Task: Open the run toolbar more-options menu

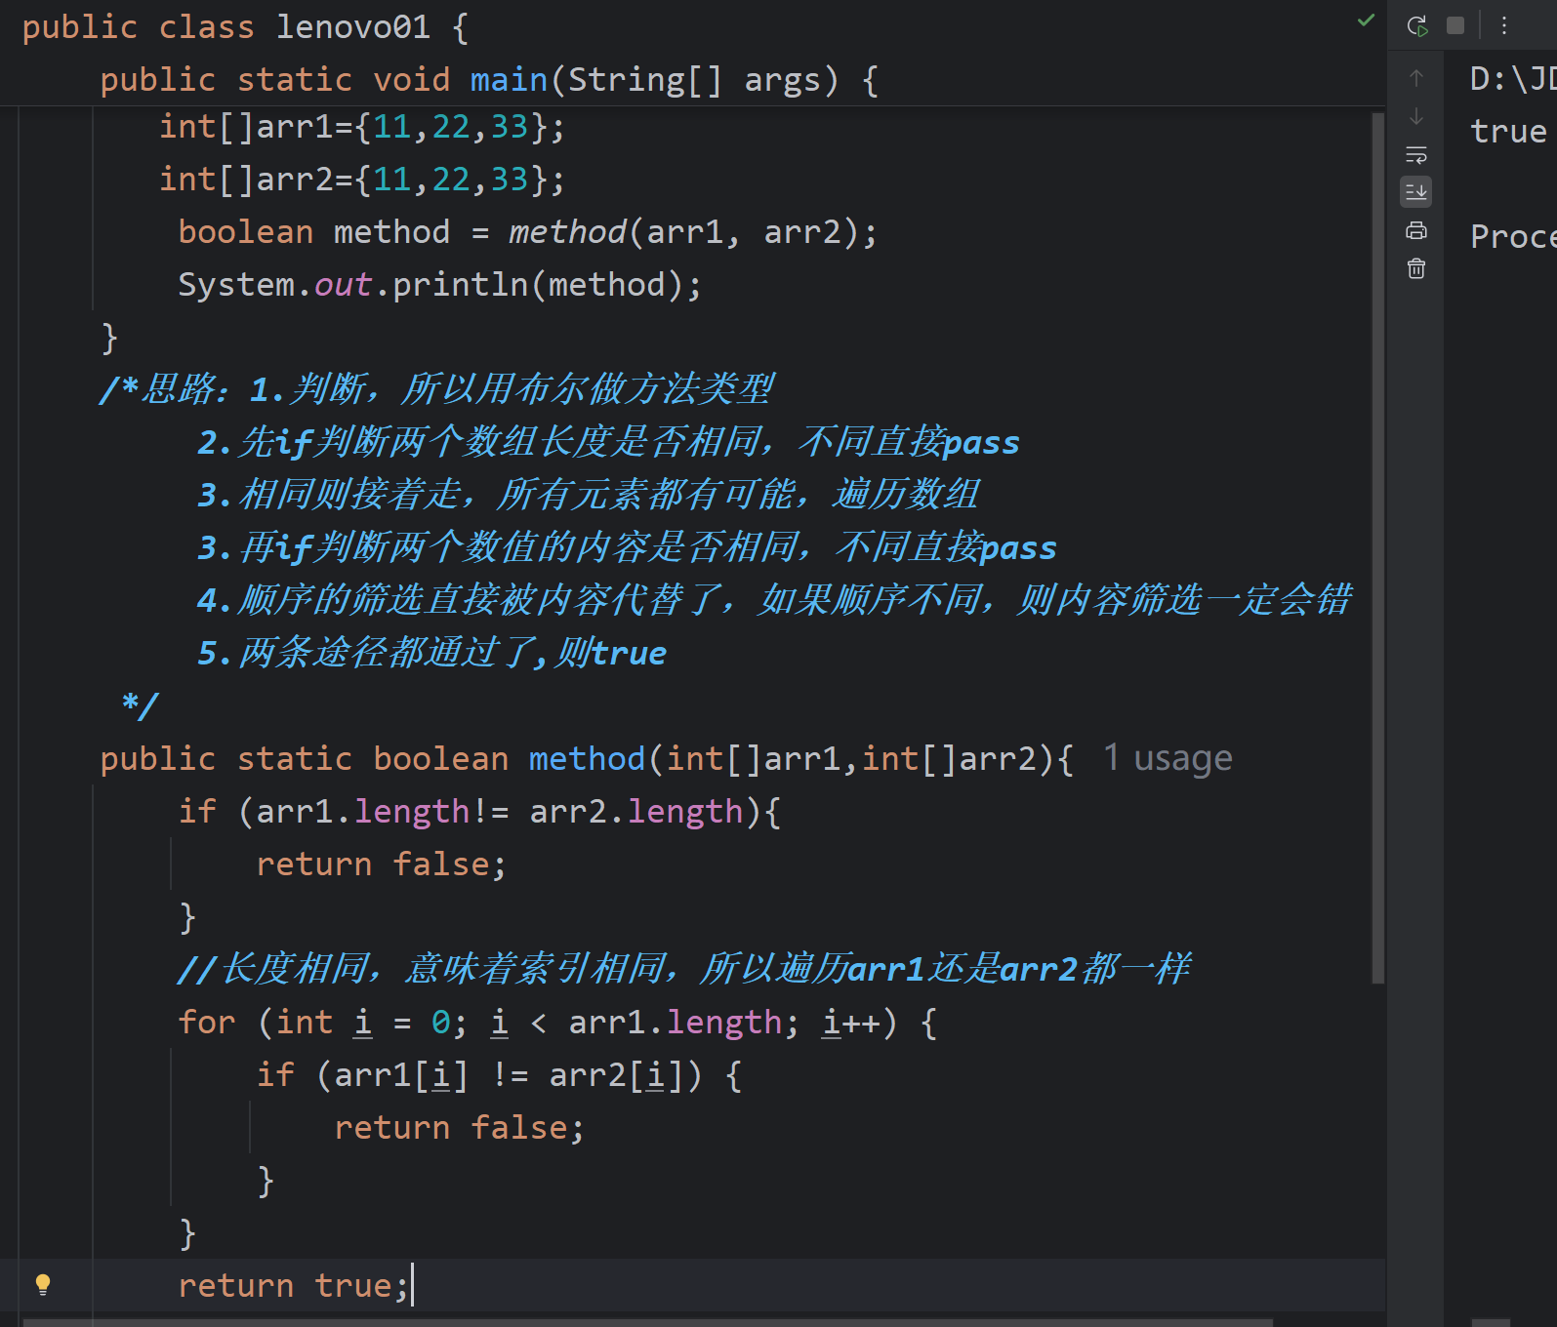Action: pyautogui.click(x=1504, y=25)
